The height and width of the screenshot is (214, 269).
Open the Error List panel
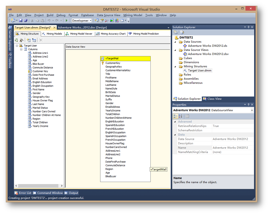coord(23,193)
